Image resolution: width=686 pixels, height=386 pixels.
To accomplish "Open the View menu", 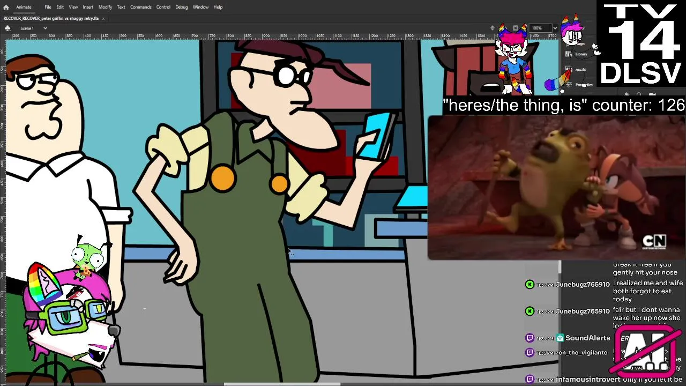I will 73,7.
